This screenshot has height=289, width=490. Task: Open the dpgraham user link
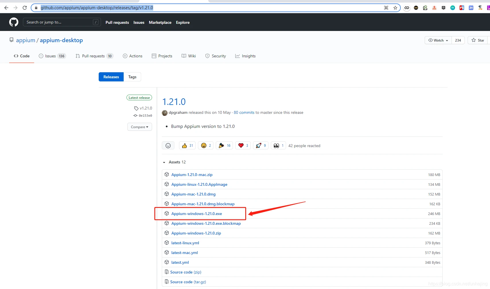tap(178, 112)
